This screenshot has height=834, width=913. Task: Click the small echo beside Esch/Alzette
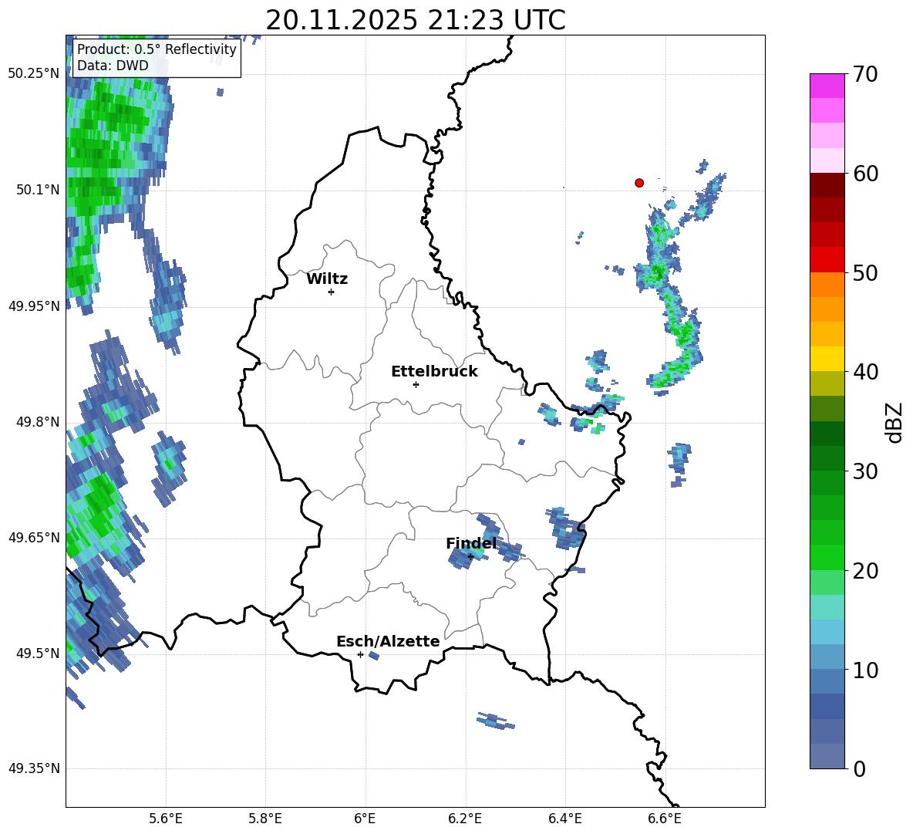pyautogui.click(x=374, y=656)
